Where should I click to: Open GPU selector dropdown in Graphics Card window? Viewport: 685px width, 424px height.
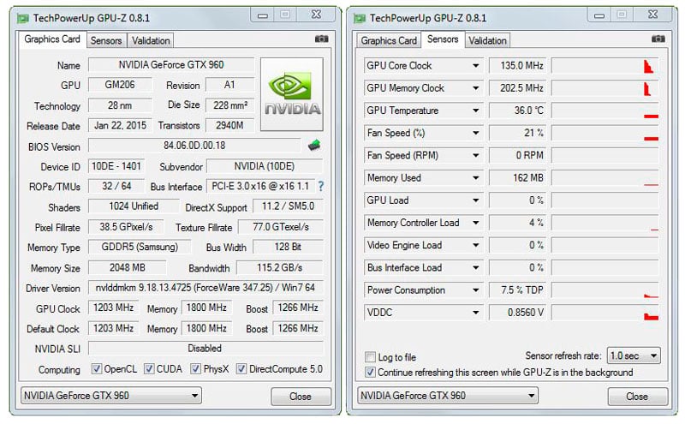(x=111, y=396)
